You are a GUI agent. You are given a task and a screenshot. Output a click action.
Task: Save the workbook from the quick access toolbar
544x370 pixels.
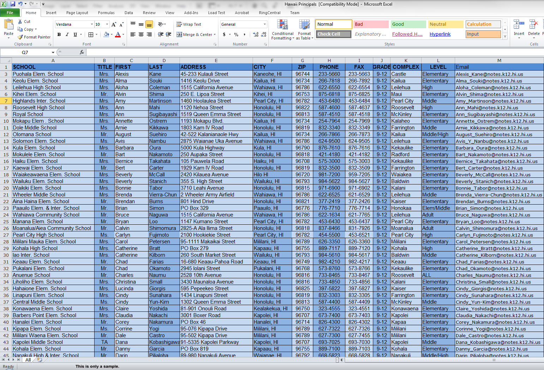(x=13, y=4)
